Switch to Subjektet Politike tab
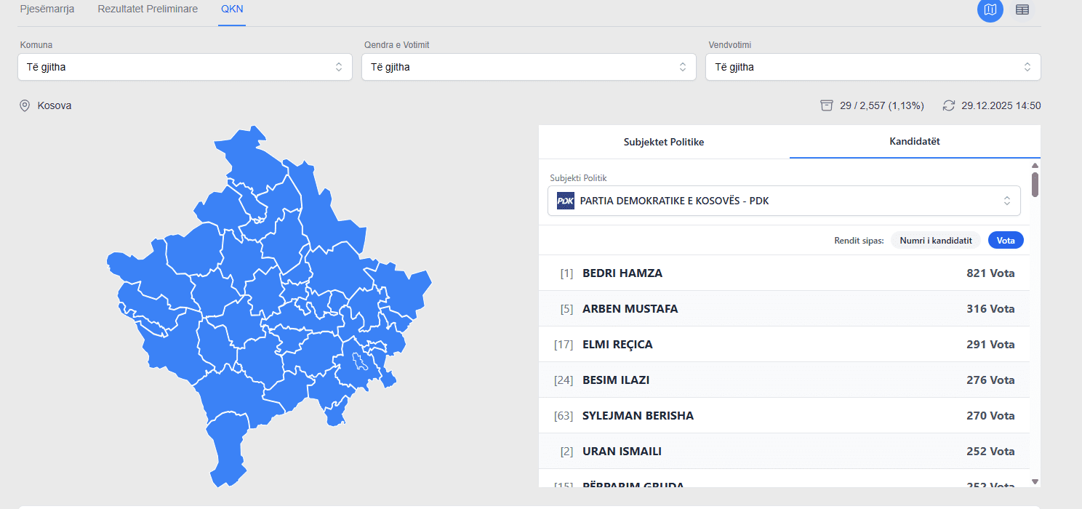Viewport: 1082px width, 509px height. tap(663, 142)
